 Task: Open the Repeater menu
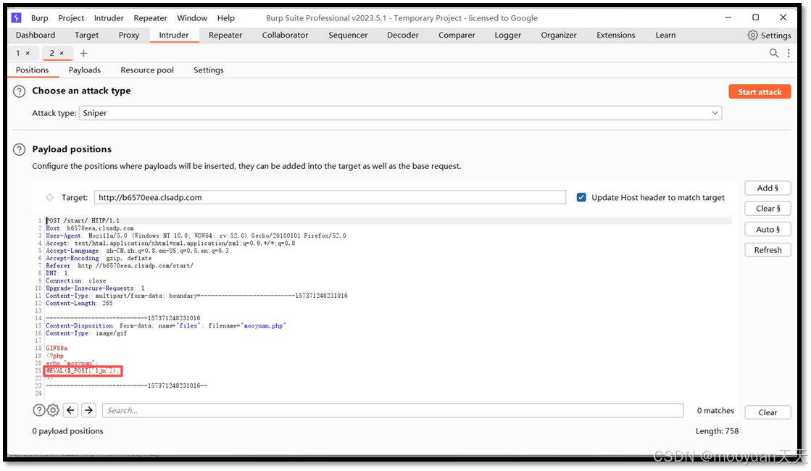tap(150, 18)
